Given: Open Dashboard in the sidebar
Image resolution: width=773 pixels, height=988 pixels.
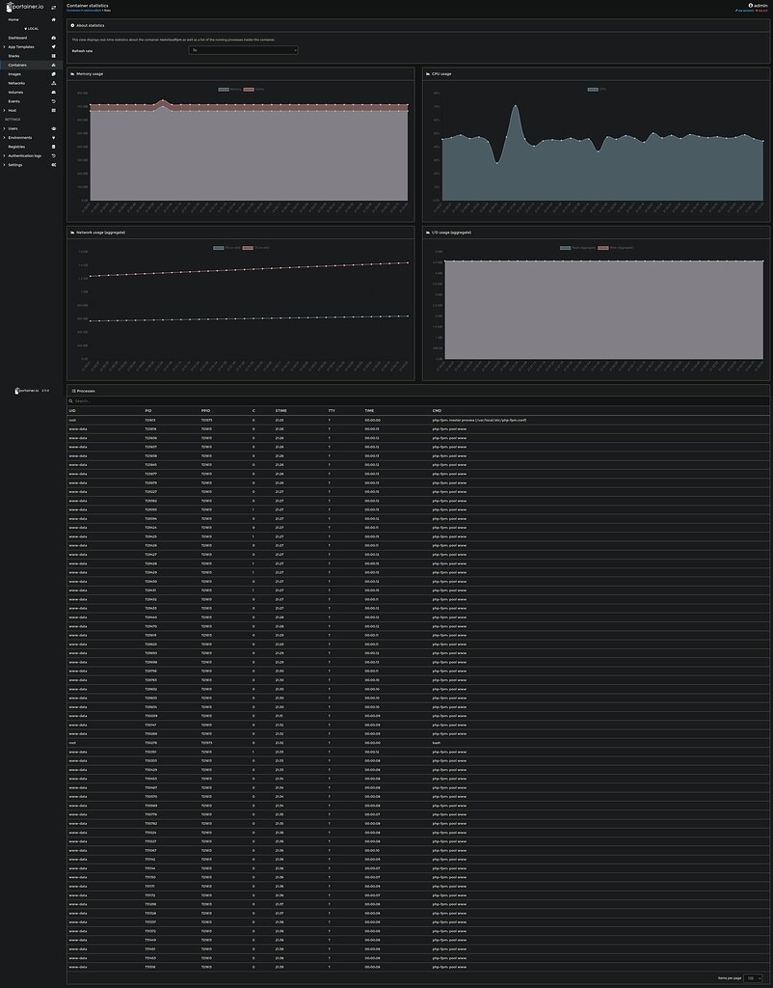Looking at the screenshot, I should pos(17,38).
